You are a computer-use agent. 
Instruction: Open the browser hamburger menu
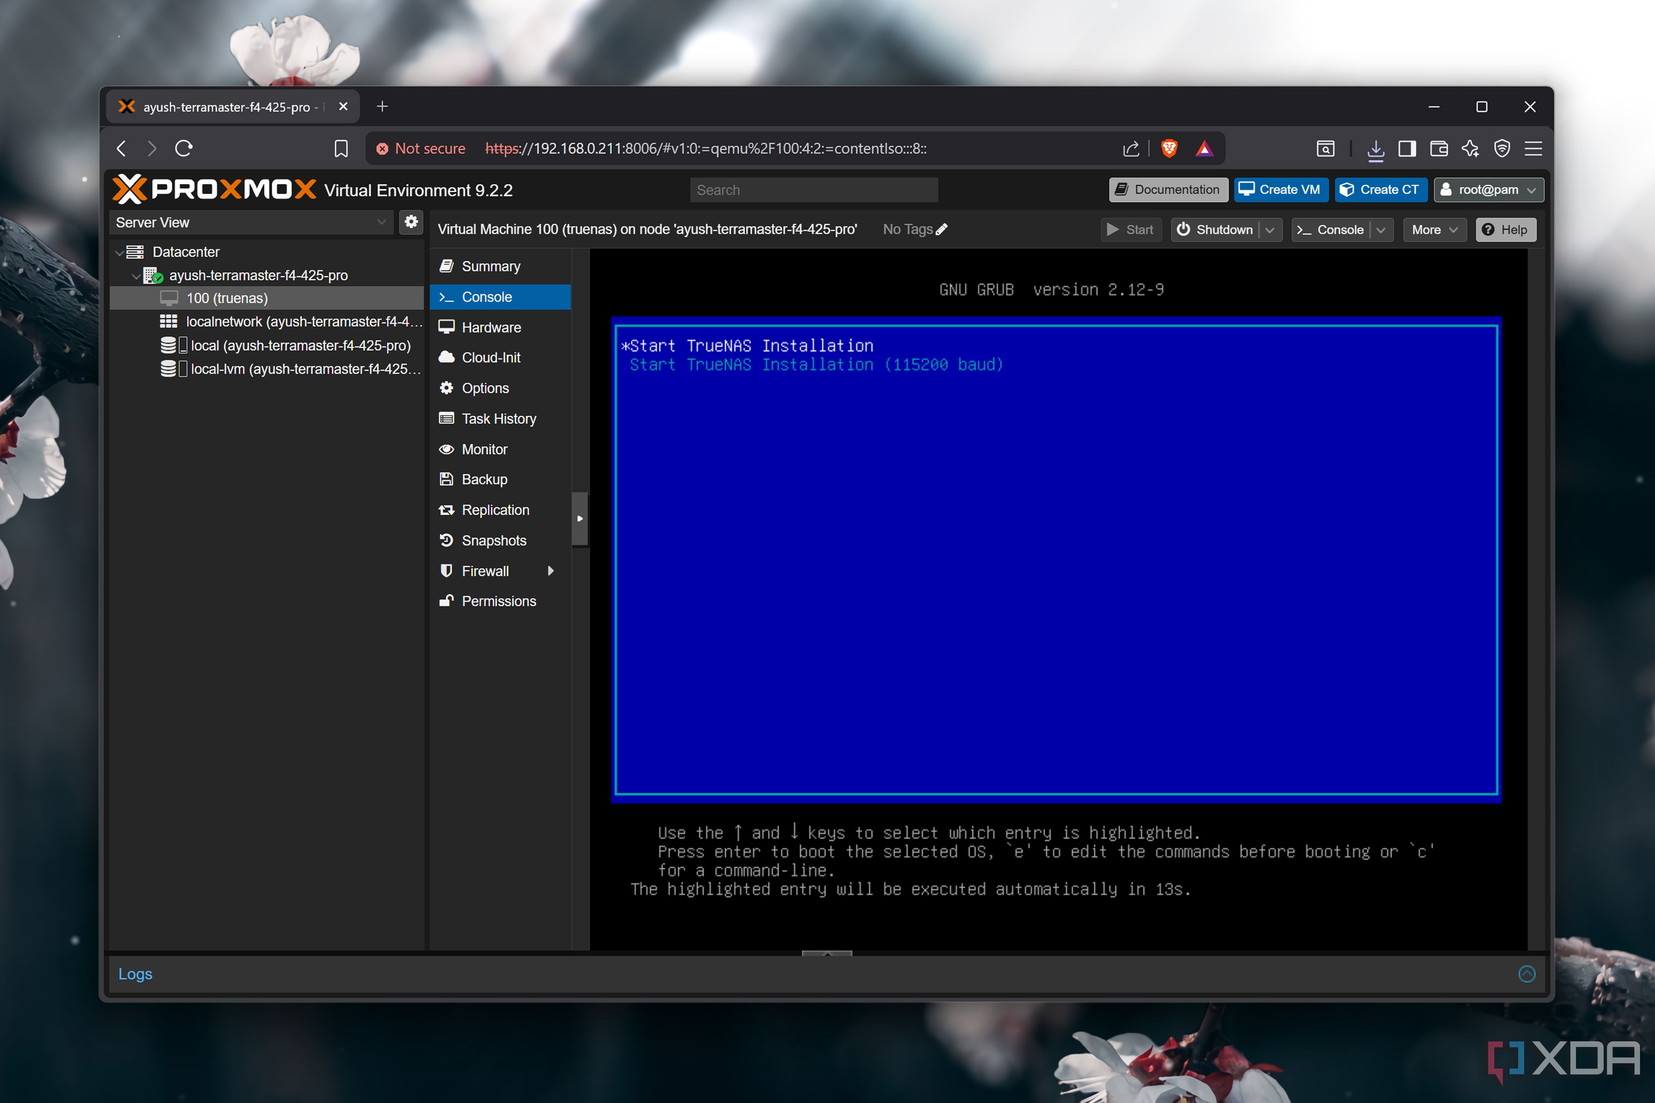1533,149
